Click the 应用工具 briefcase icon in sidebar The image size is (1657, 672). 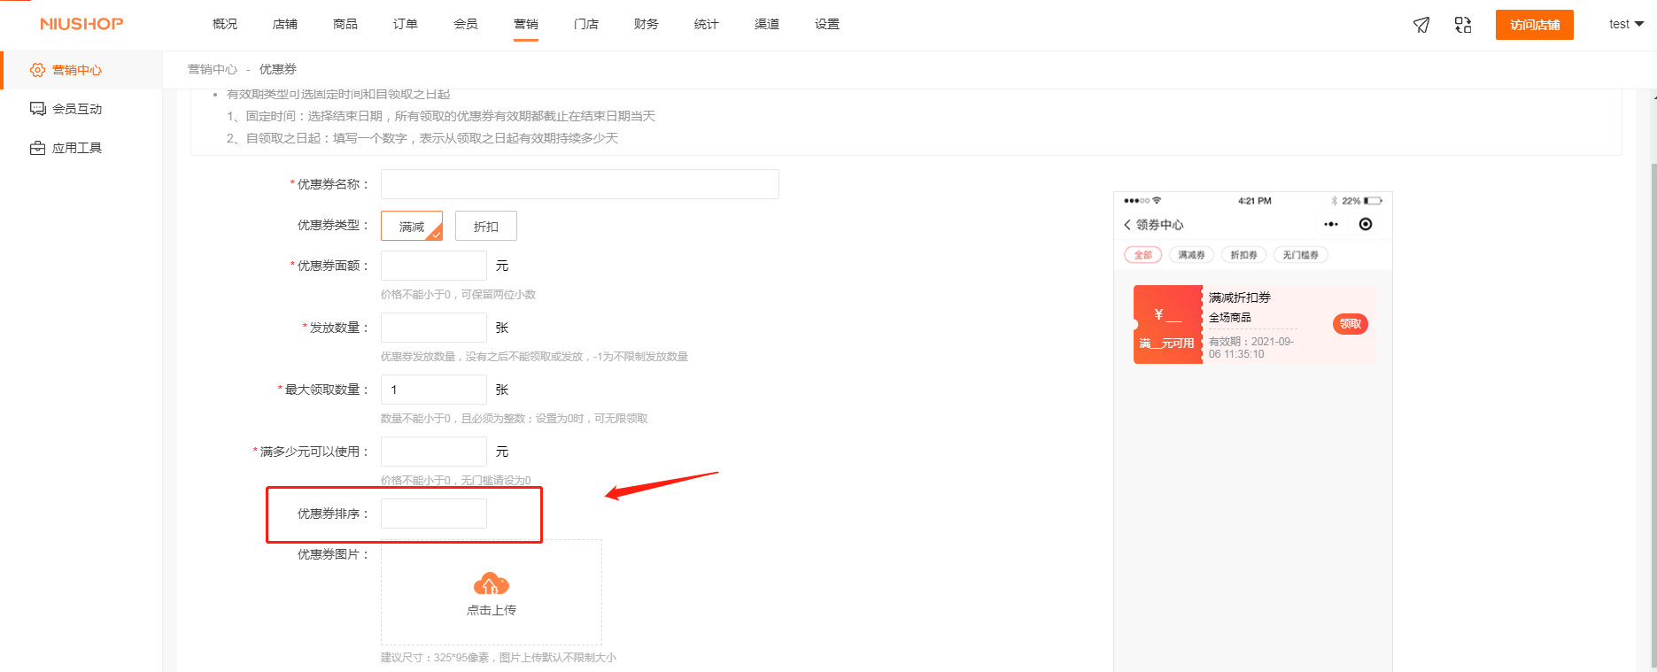(38, 148)
